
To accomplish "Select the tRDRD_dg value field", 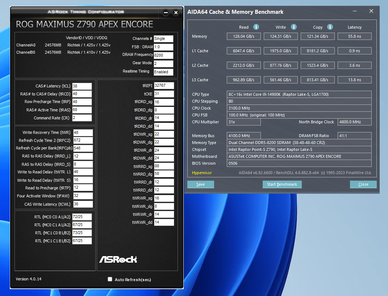I will [164, 110].
